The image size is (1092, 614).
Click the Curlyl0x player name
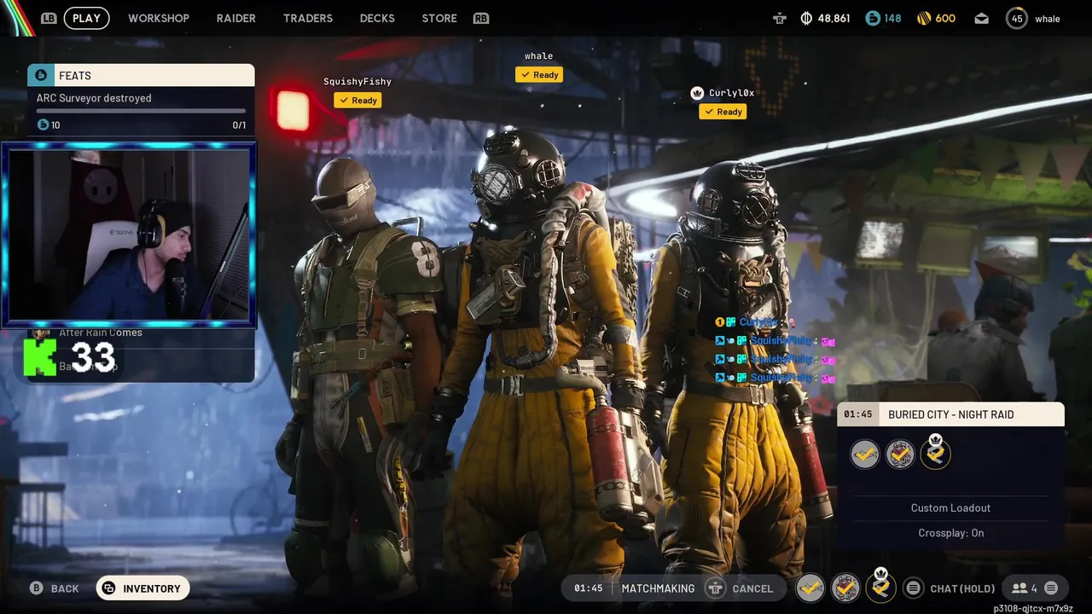pyautogui.click(x=731, y=93)
